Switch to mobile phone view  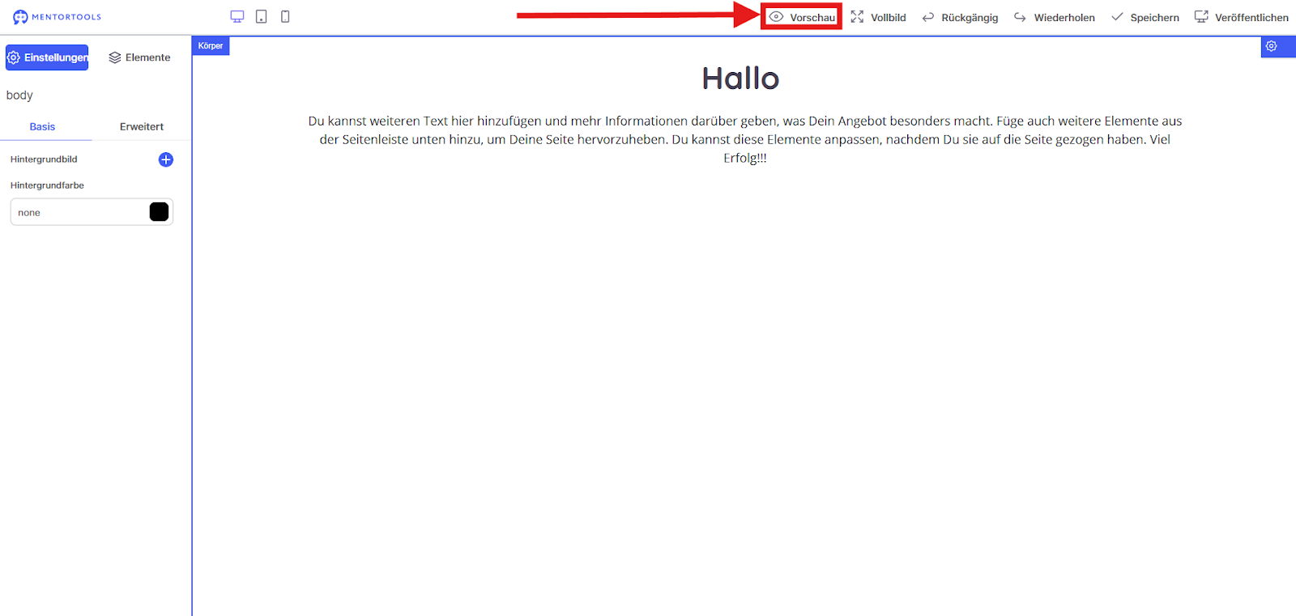[x=285, y=16]
